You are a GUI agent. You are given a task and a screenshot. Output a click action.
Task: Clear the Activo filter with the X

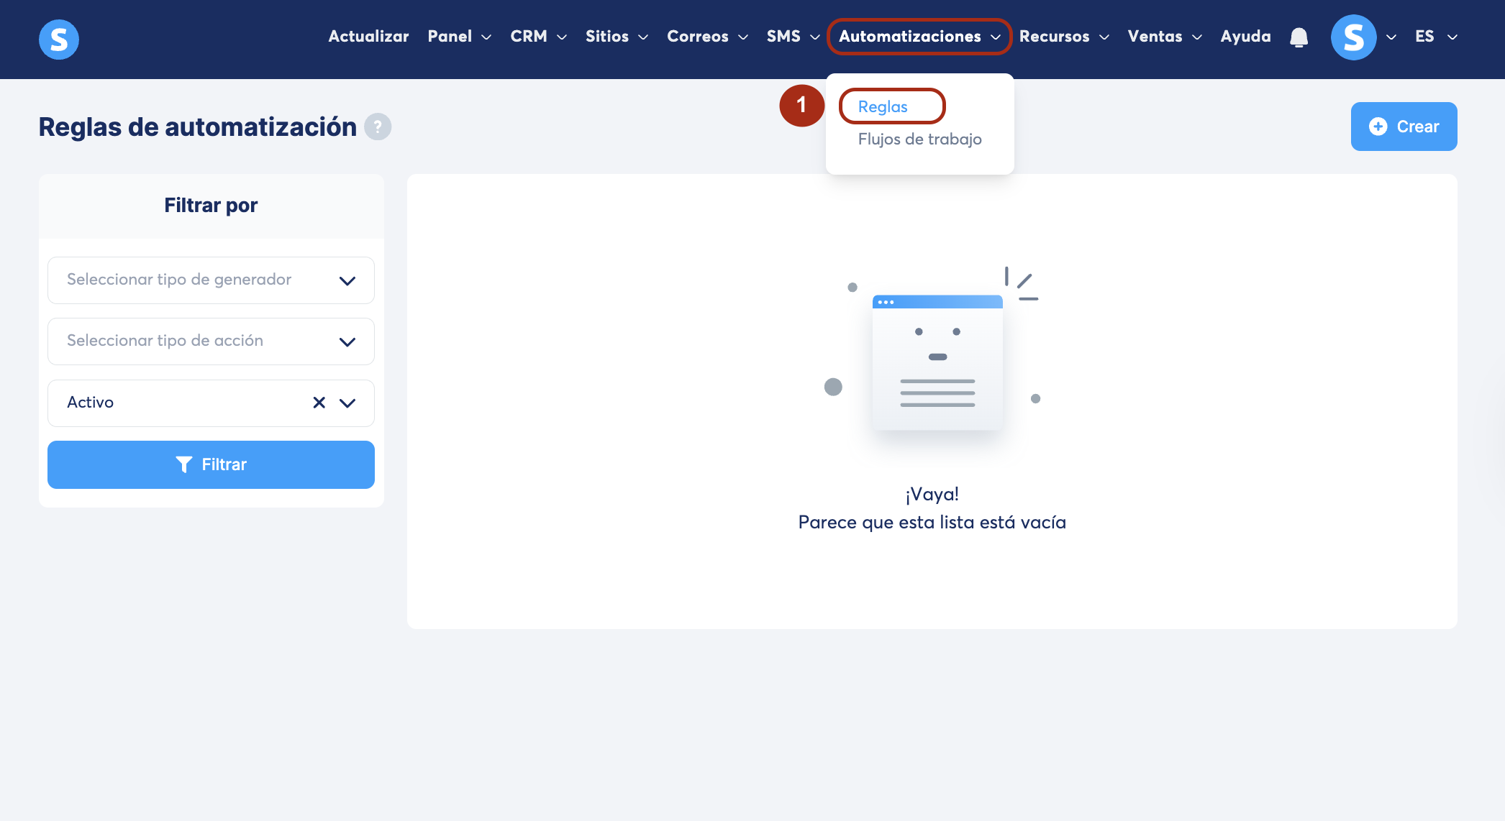[x=319, y=403]
